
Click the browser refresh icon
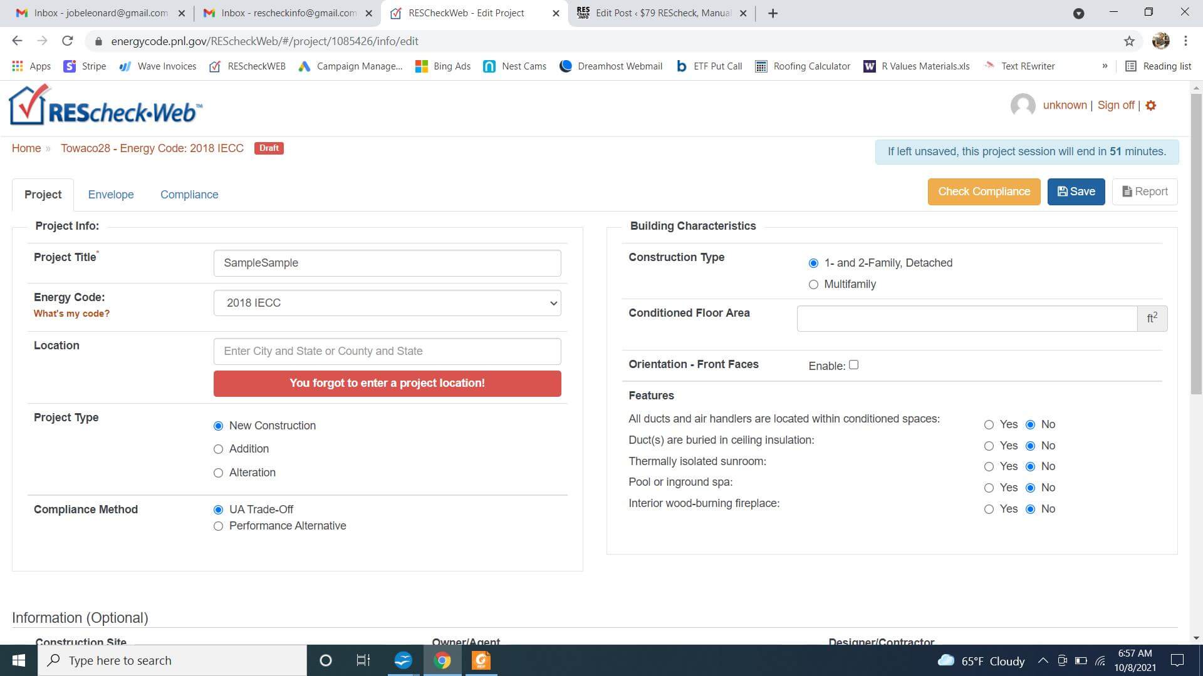click(x=68, y=41)
